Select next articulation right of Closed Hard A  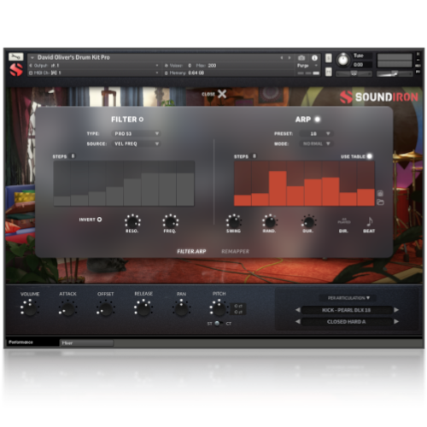(x=396, y=321)
